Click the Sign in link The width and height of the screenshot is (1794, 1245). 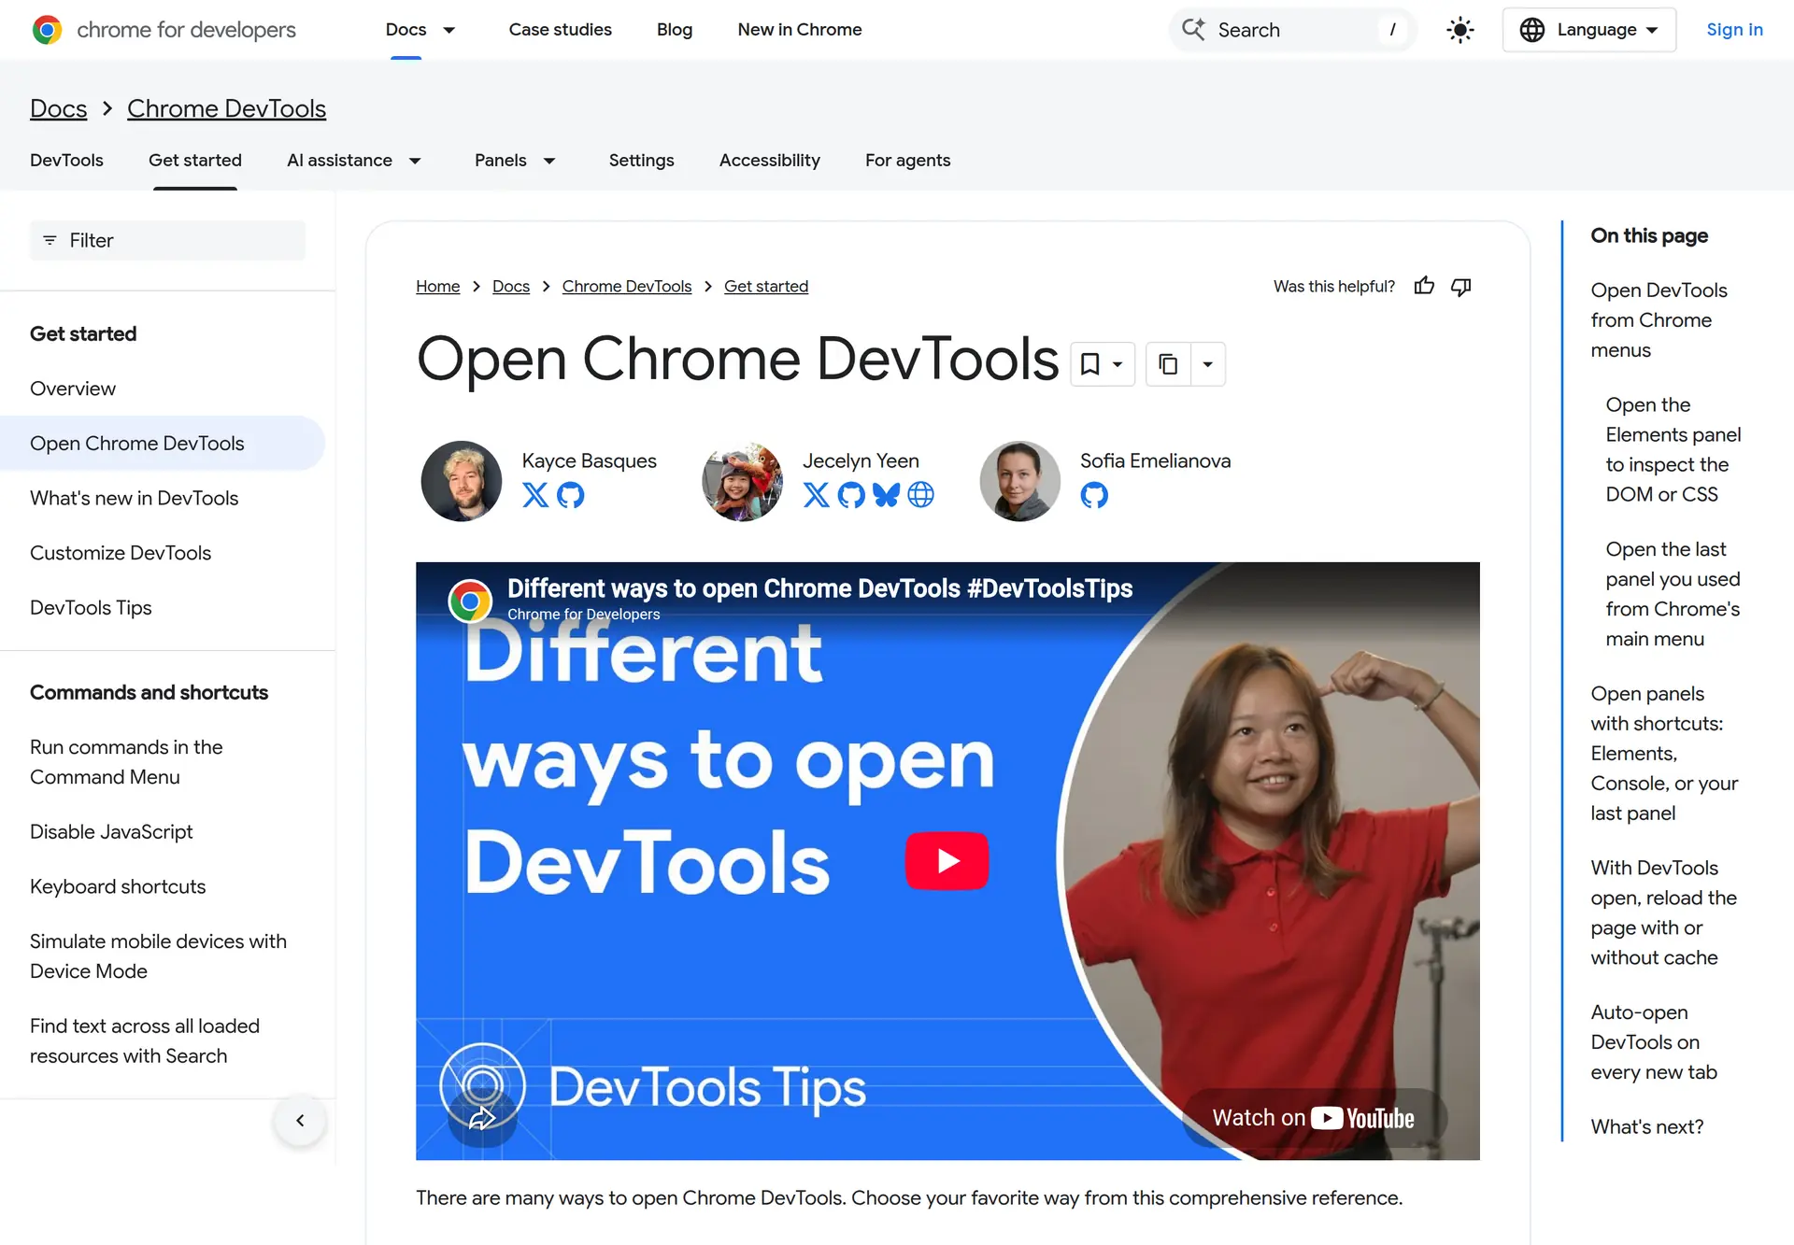(x=1734, y=30)
